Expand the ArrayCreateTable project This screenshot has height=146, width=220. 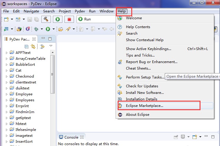click(x=7, y=59)
